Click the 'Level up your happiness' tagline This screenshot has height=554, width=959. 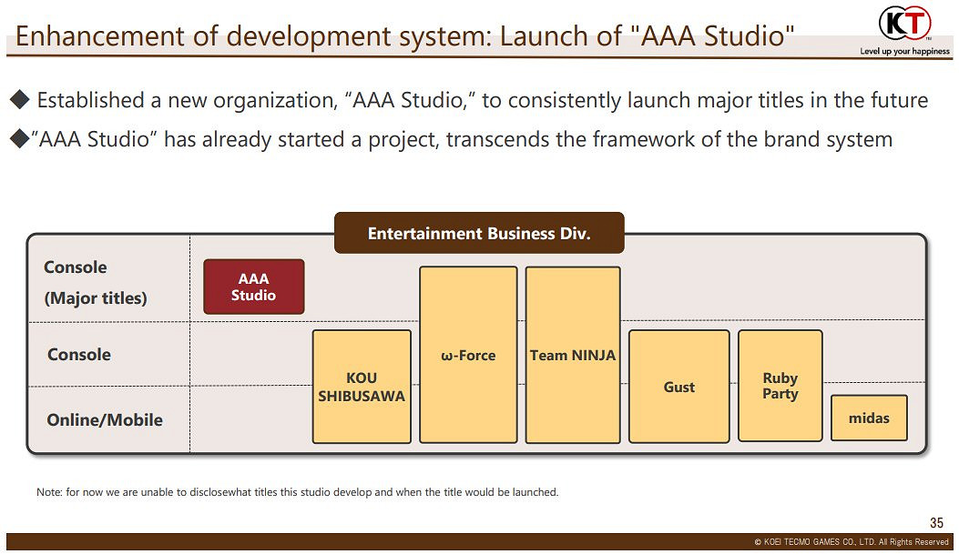[x=904, y=51]
